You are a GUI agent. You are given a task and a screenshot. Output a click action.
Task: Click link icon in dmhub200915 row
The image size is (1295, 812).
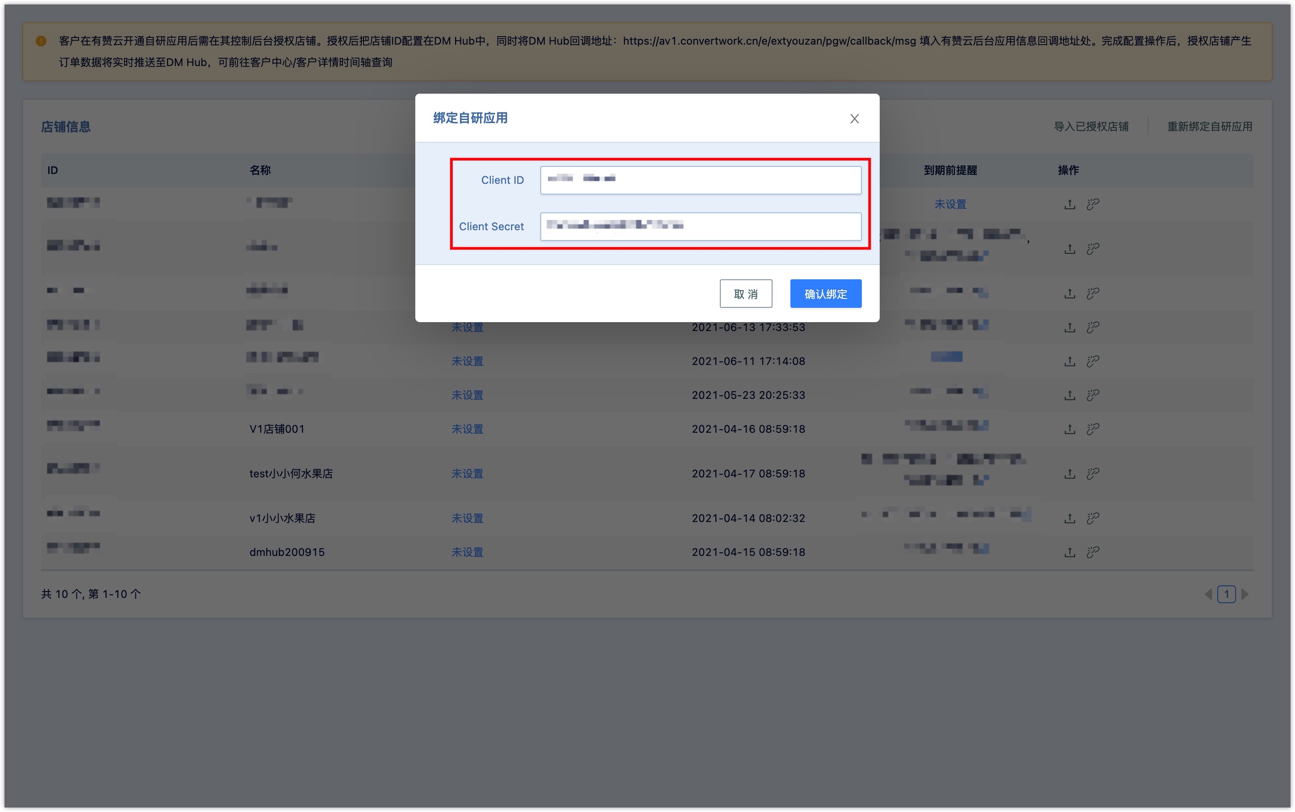(1093, 551)
